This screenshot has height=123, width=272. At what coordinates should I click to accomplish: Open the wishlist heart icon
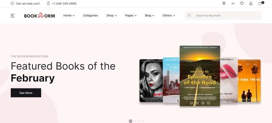pyautogui.click(x=242, y=4)
